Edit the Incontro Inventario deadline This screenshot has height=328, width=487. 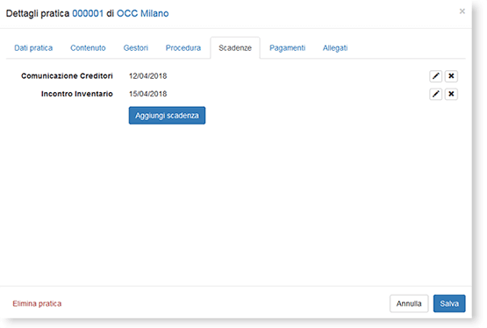click(436, 94)
